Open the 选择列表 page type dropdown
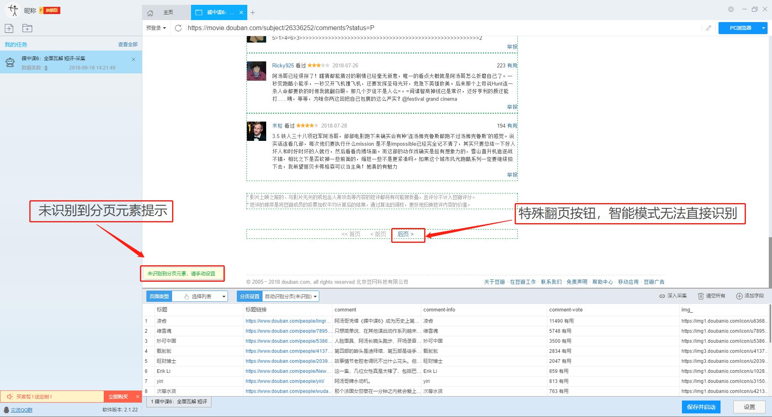772x417 pixels. point(200,296)
